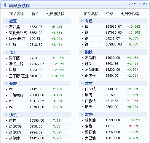Select Brent原油 commodity
Screen dimensions: 150x143
click(17, 39)
